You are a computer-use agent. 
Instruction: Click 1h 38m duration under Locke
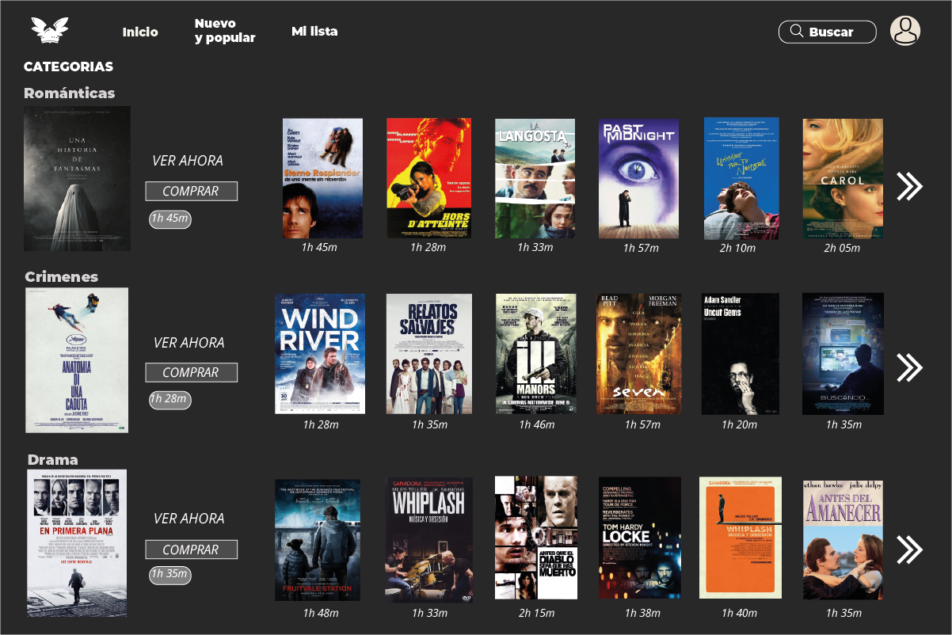click(642, 613)
